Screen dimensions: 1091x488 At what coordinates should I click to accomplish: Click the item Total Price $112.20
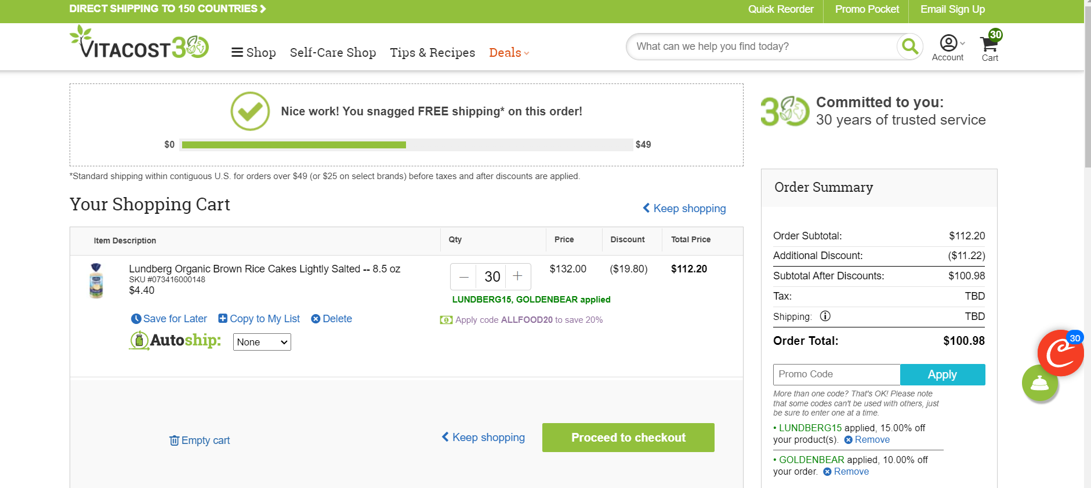[689, 269]
